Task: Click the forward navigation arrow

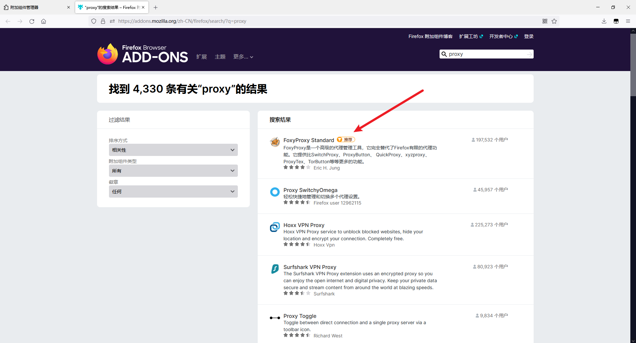Action: pos(20,21)
